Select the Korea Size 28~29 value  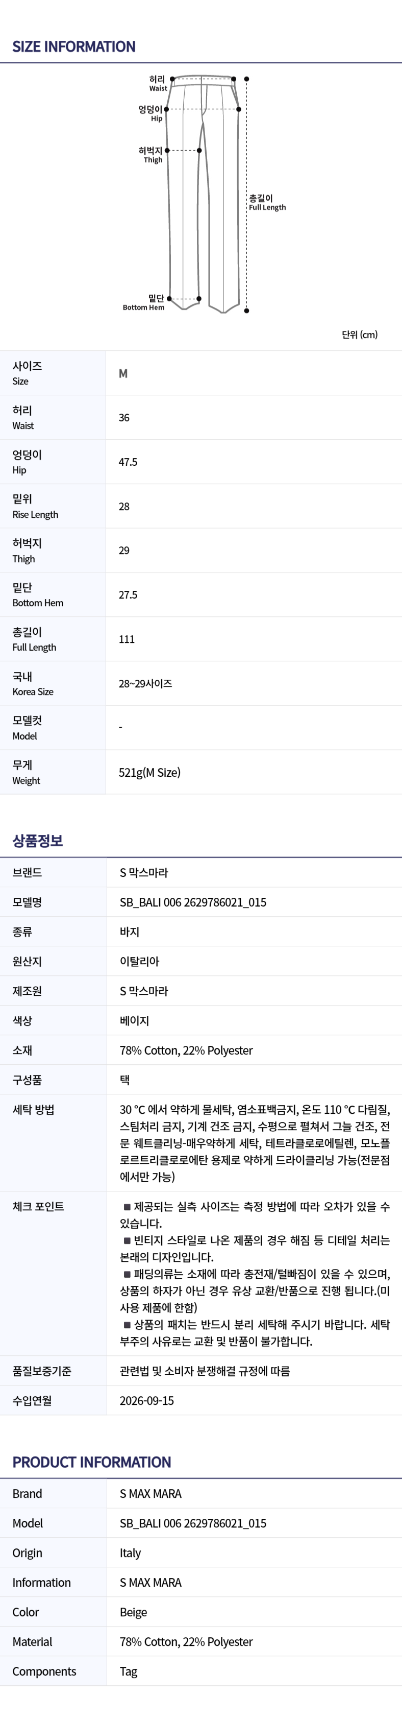145,684
